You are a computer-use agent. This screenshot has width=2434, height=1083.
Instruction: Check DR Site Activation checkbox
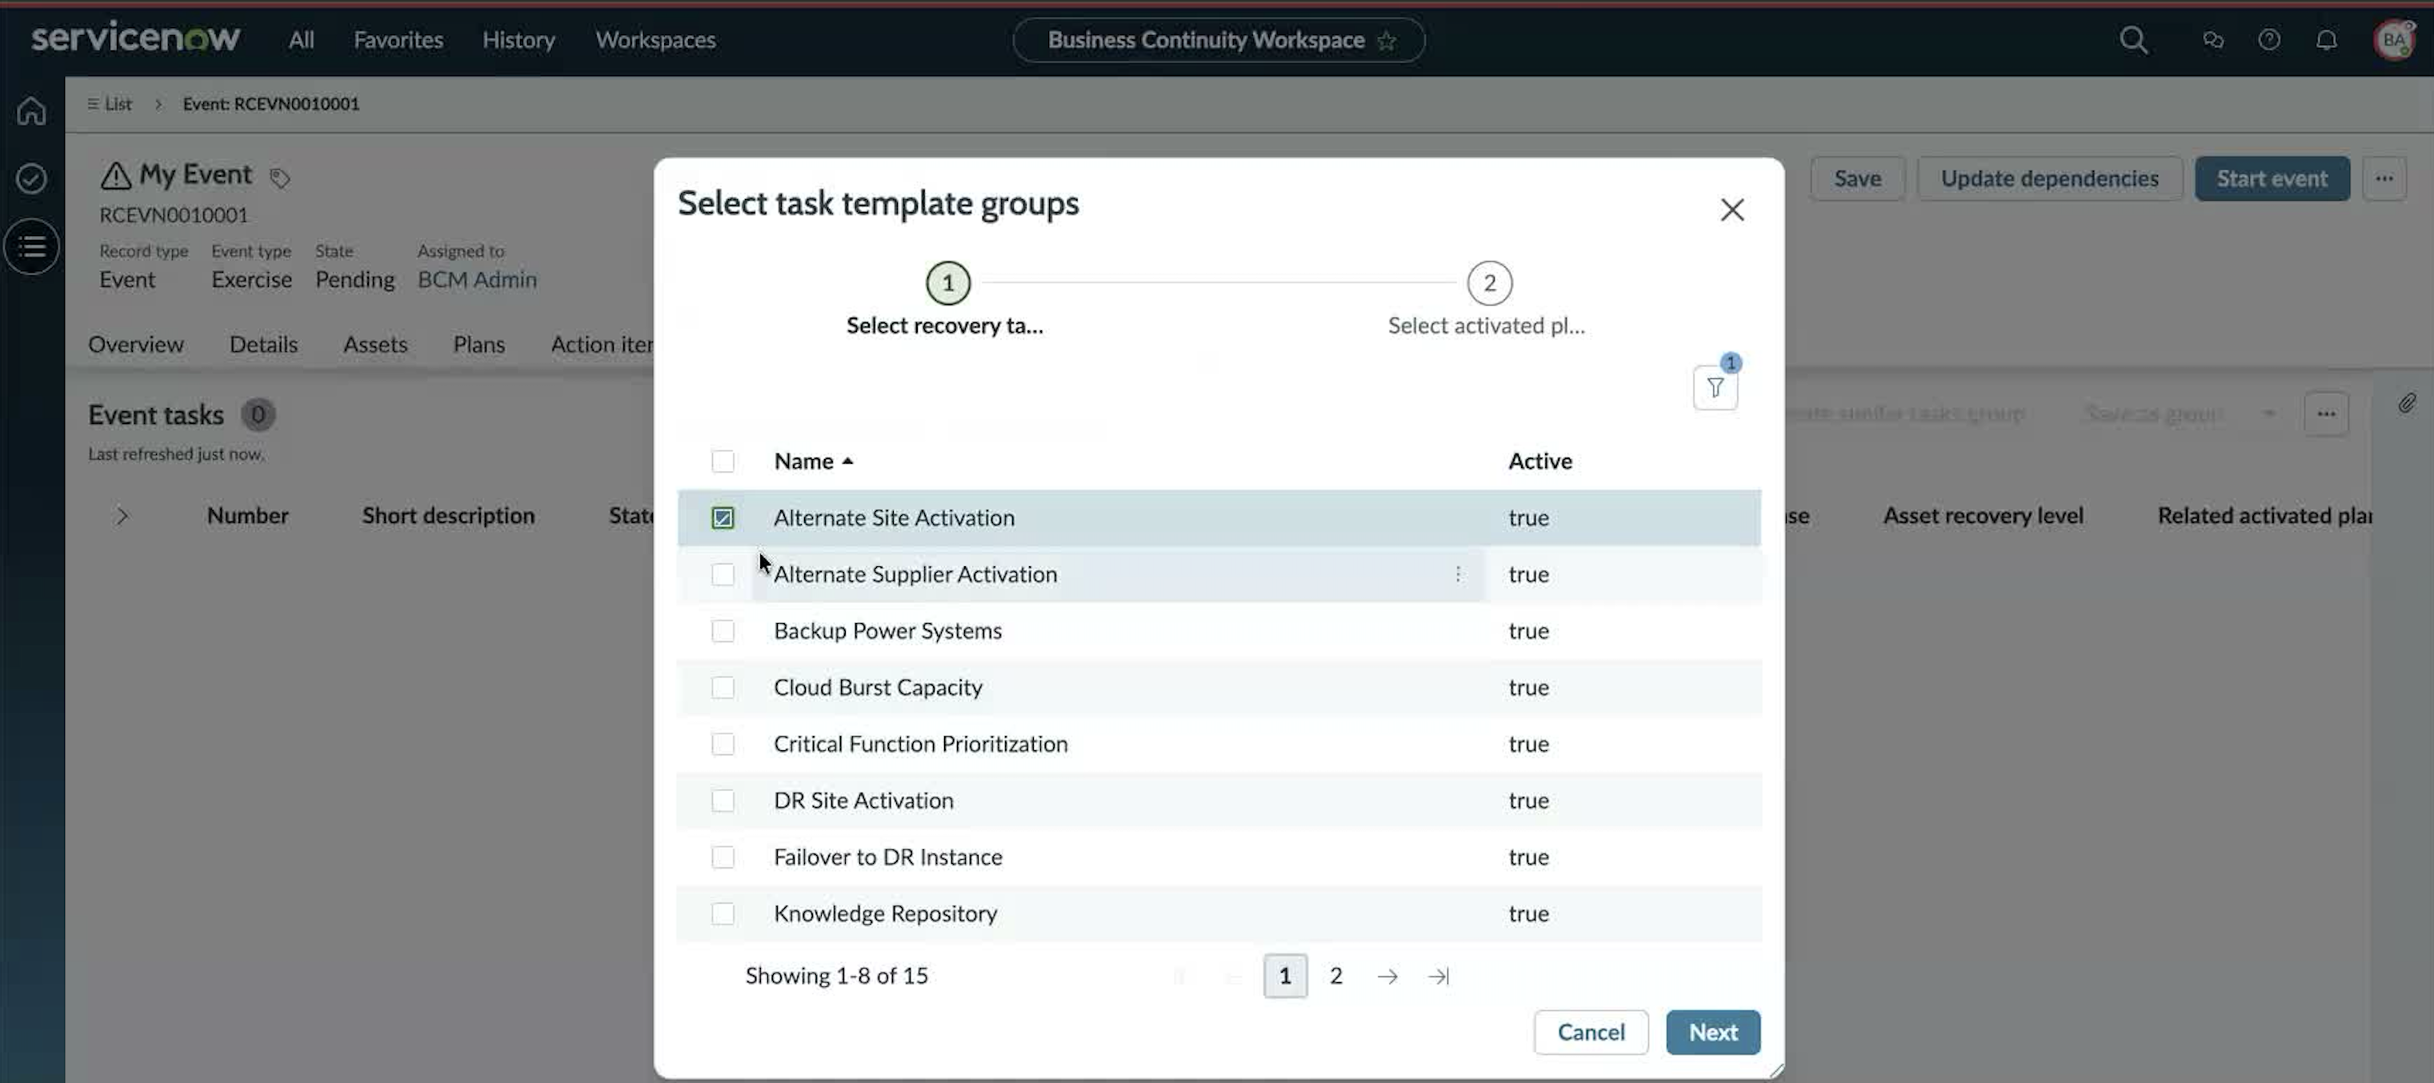723,801
